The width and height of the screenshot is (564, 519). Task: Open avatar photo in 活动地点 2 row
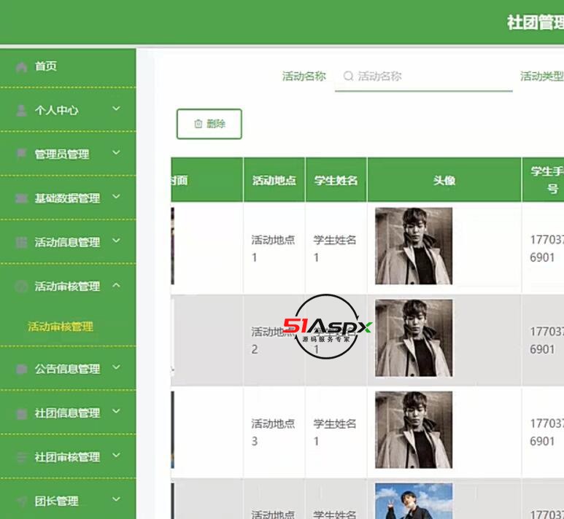pos(414,337)
